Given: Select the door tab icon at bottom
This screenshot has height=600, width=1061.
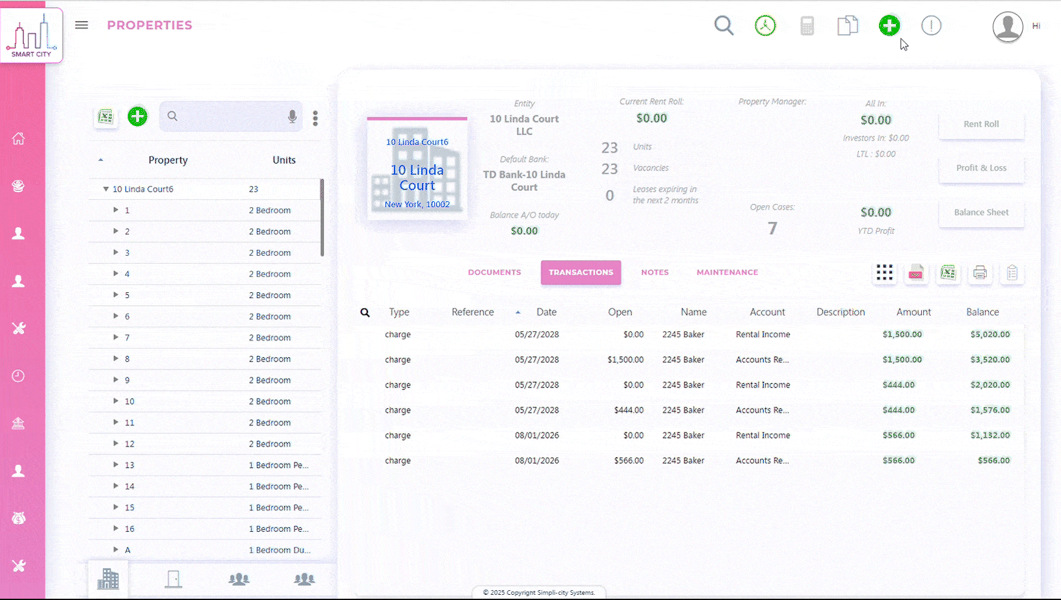Looking at the screenshot, I should click(173, 579).
